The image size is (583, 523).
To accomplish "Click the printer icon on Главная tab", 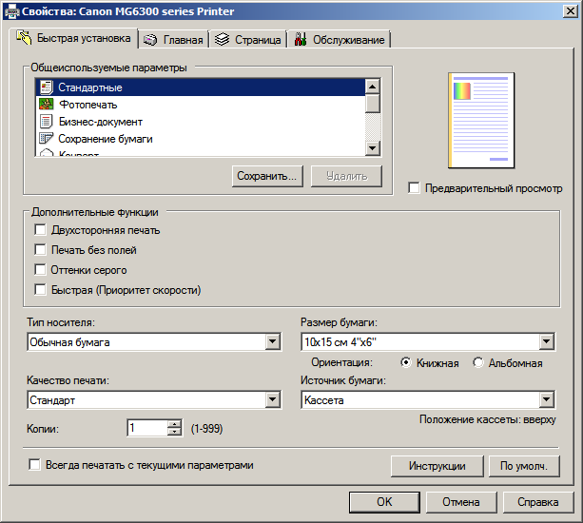I will tap(150, 40).
